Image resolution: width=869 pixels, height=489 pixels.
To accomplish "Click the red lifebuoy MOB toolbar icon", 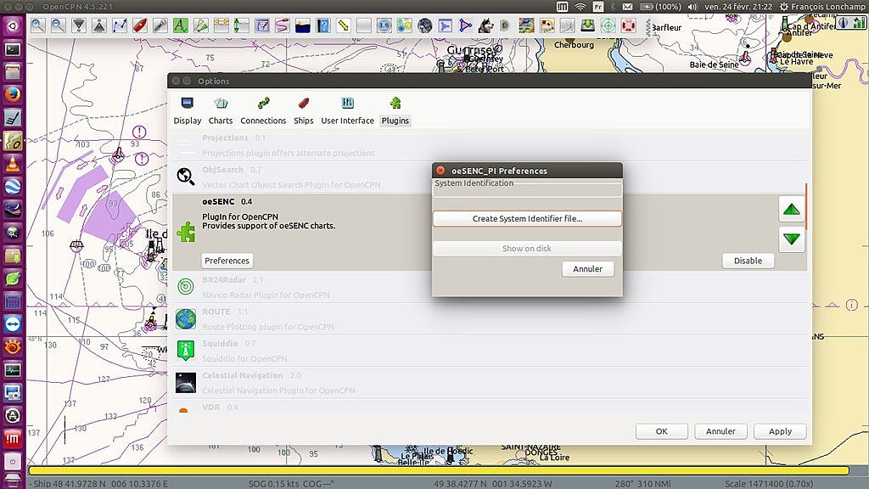I will click(629, 25).
